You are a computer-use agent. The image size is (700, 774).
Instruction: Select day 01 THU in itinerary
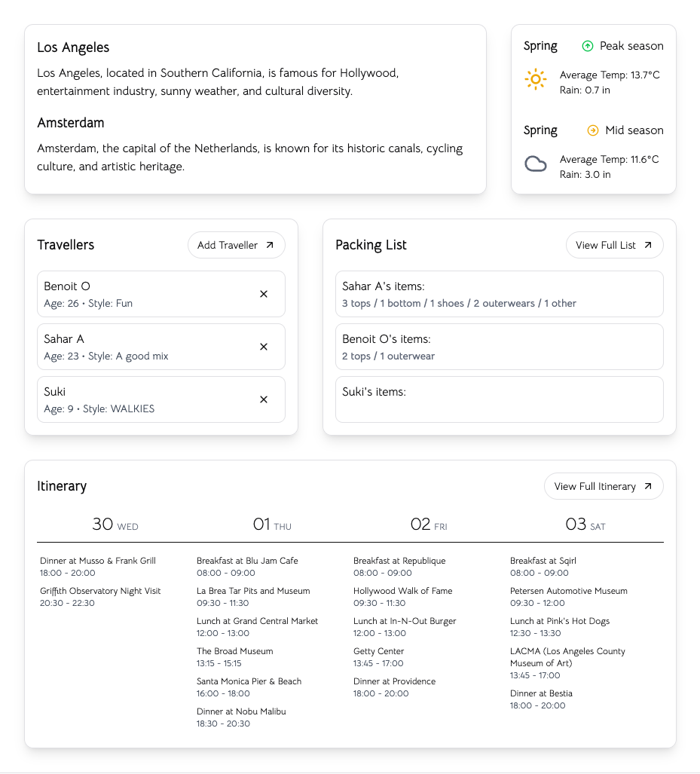point(272,525)
